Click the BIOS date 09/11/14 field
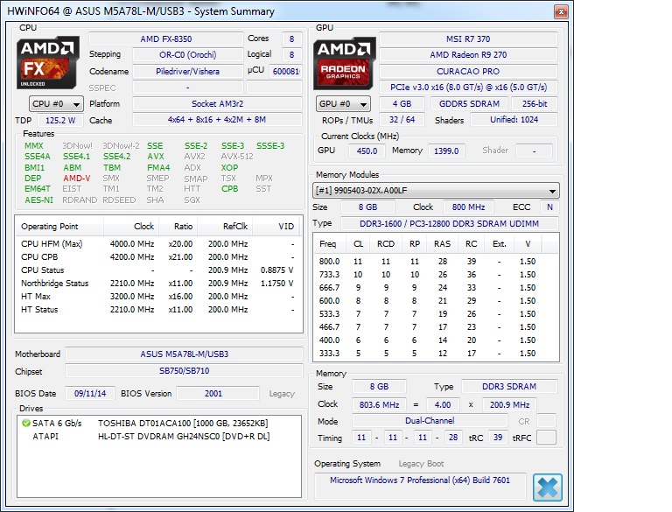The image size is (672, 512). click(x=90, y=394)
